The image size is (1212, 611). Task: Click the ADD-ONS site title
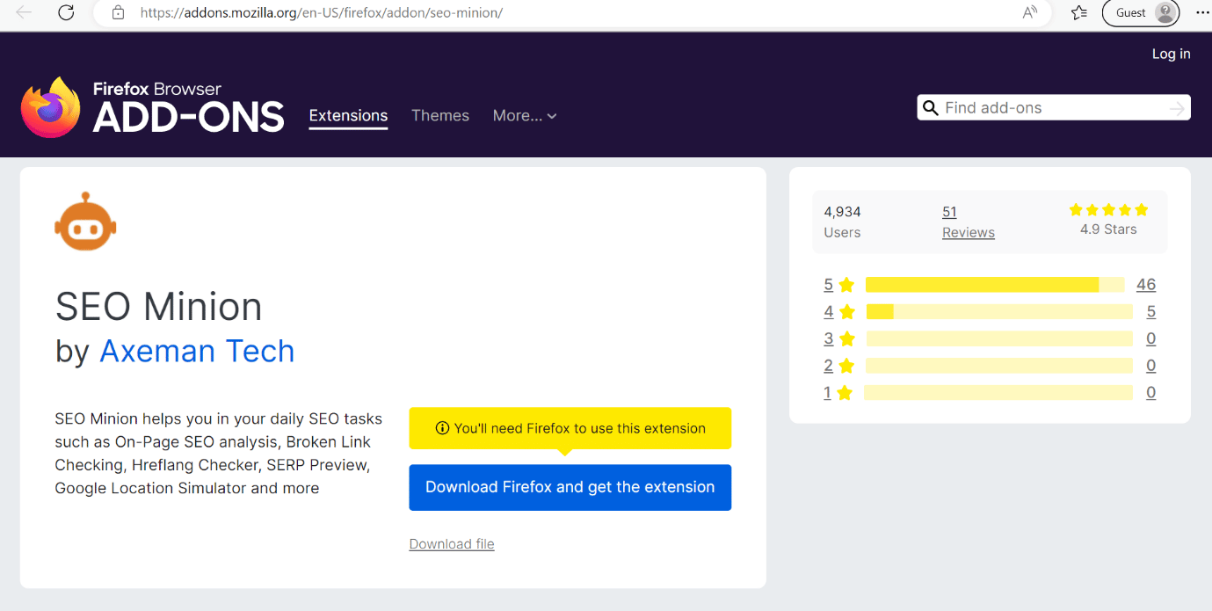point(188,117)
